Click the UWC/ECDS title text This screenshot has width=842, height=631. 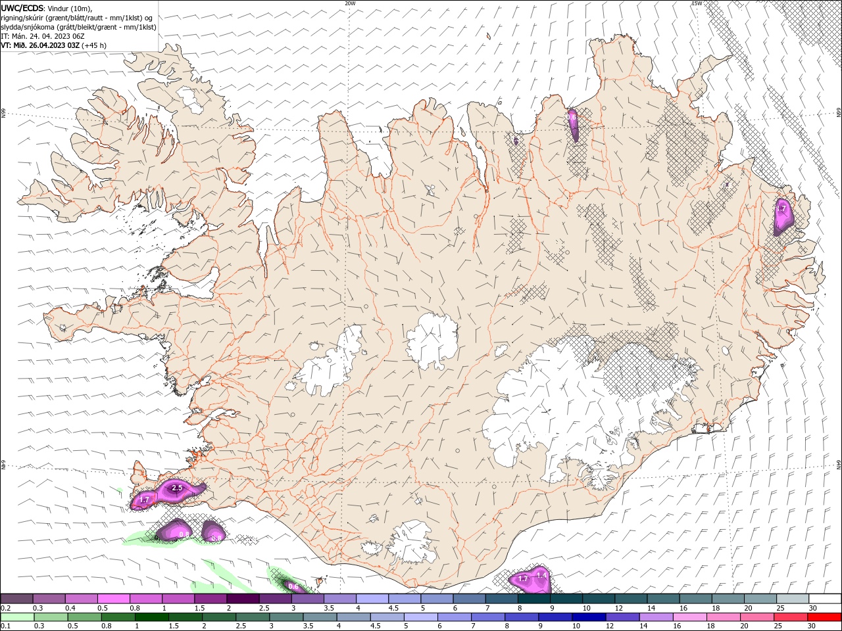pyautogui.click(x=22, y=8)
